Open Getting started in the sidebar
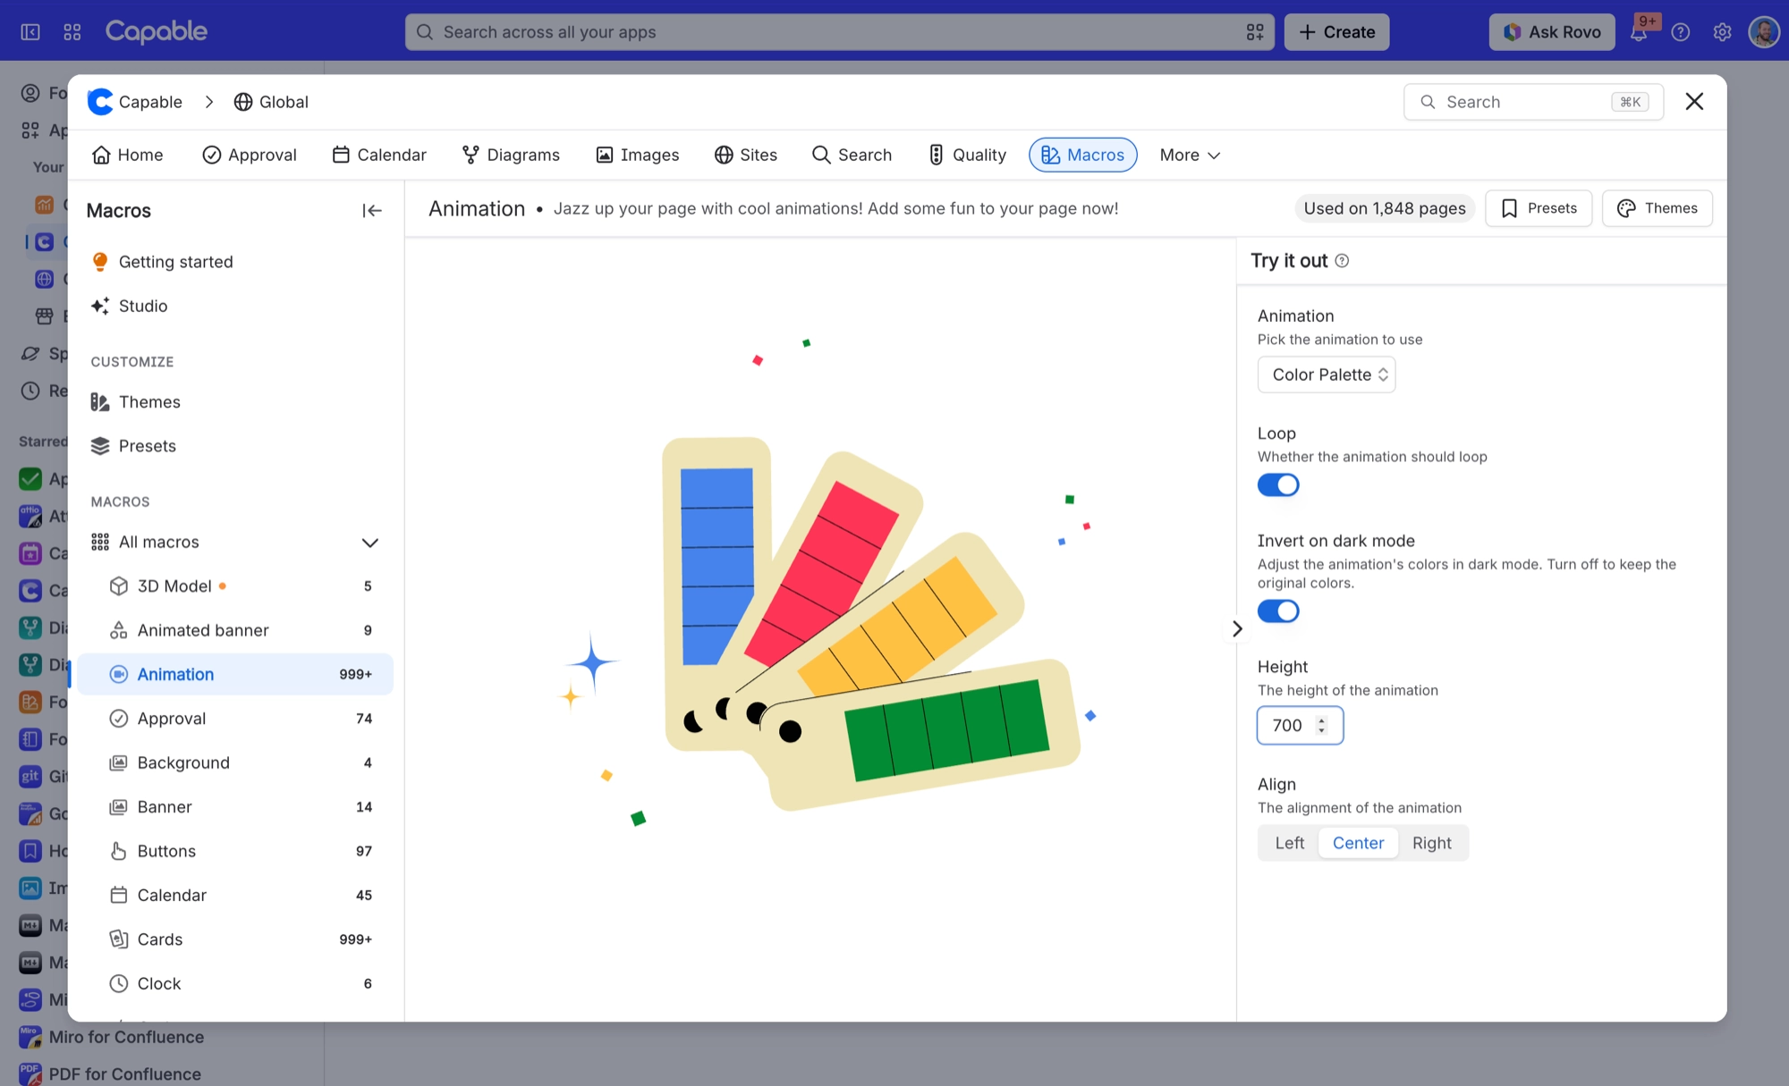The height and width of the screenshot is (1086, 1789). (x=235, y=262)
